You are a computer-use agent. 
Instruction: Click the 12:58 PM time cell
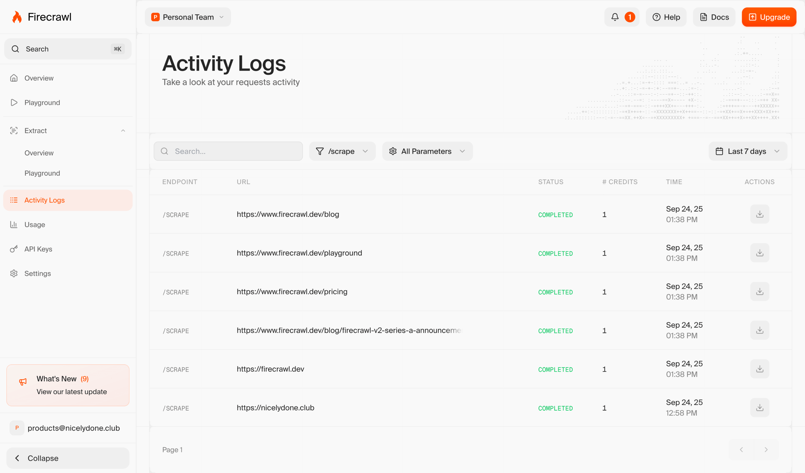coord(681,413)
